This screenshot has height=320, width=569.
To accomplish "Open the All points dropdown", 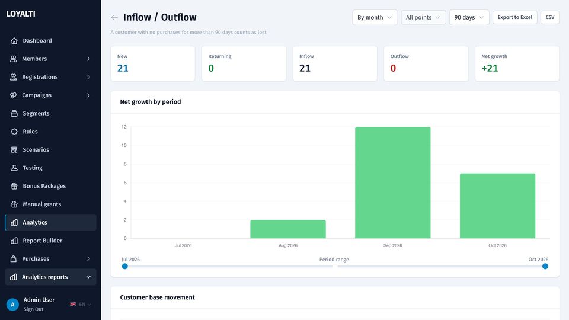I will tap(423, 17).
